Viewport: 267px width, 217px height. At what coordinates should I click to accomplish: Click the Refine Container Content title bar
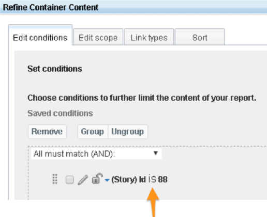coord(133,7)
